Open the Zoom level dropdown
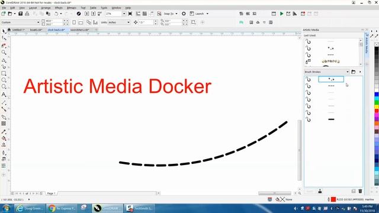This screenshot has height=213, width=379. coord(124,14)
